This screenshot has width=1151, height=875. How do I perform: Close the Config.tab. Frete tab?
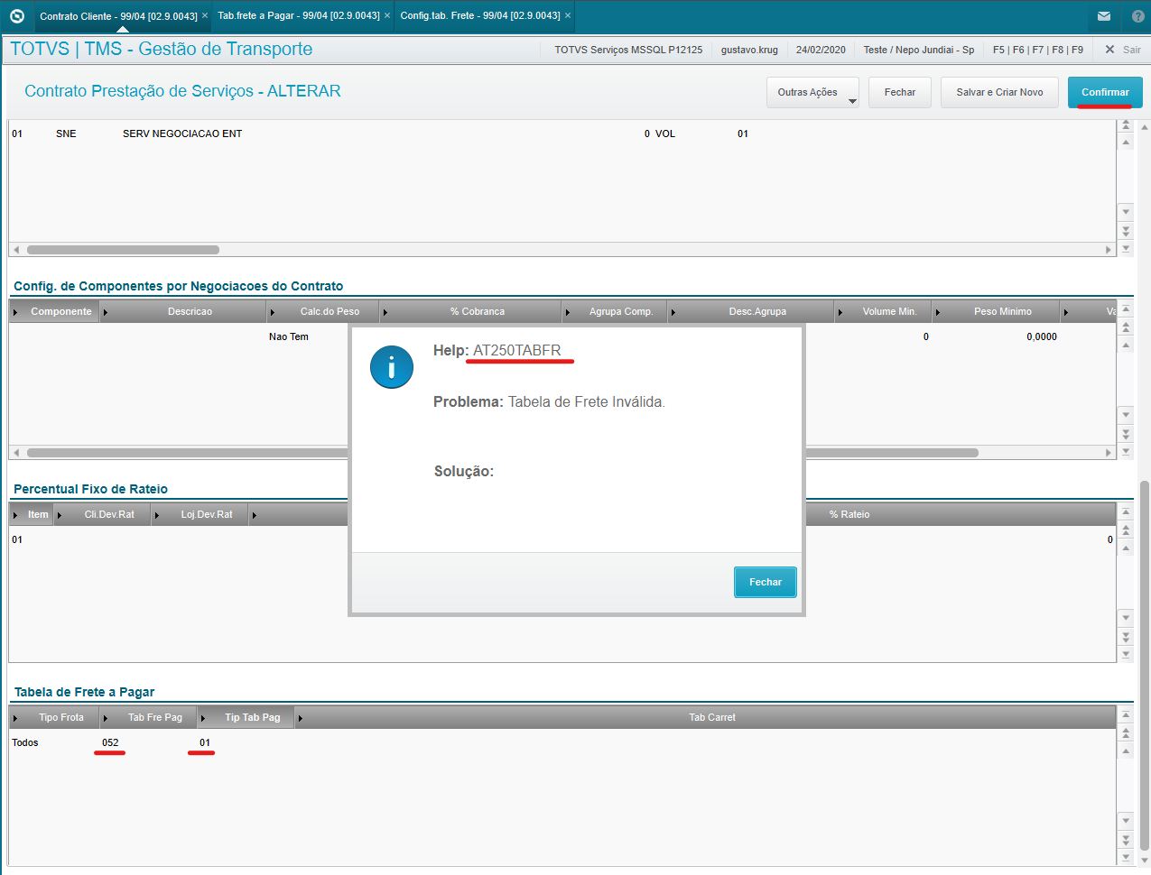pos(568,15)
